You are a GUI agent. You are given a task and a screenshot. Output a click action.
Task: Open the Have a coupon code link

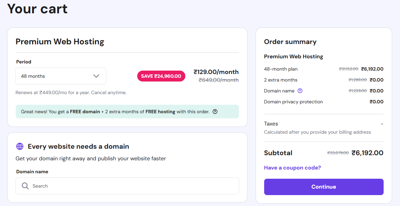click(x=292, y=167)
